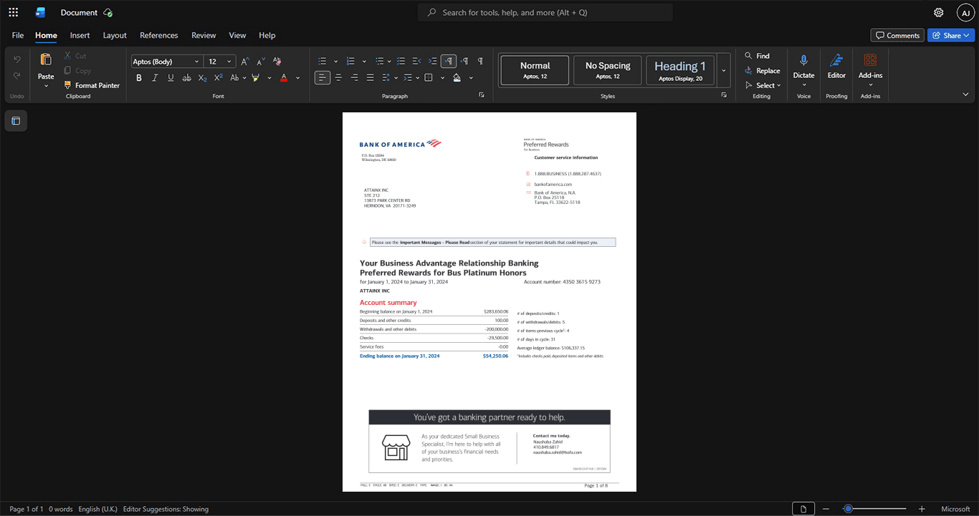Set right-to-left text direction
The image size is (979, 516).
pos(464,62)
